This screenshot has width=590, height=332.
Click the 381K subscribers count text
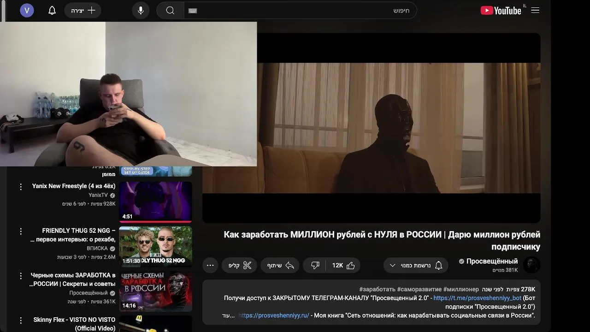pos(505,270)
